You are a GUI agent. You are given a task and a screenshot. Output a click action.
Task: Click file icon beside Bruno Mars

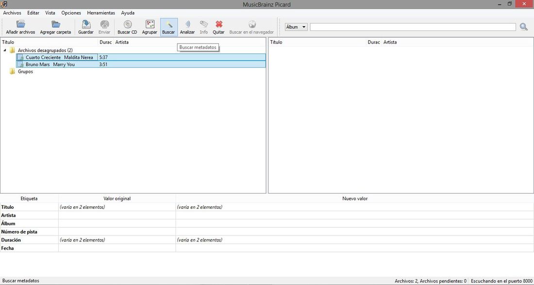[21, 65]
